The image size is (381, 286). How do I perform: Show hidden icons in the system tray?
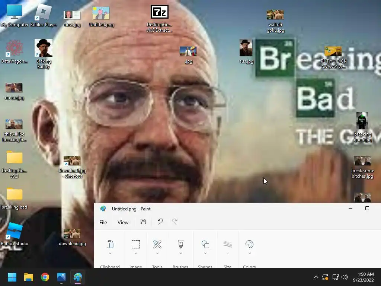click(316, 277)
